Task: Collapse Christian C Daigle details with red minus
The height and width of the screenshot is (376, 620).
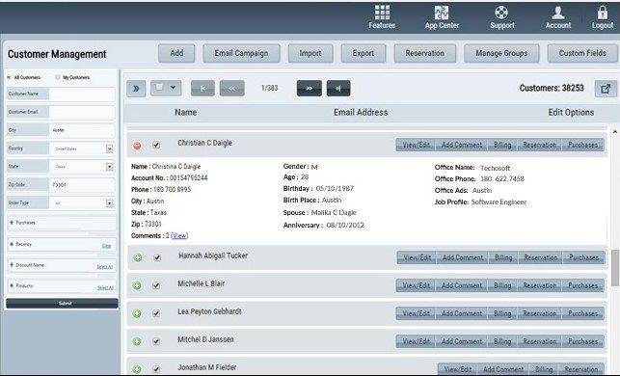Action: [x=137, y=146]
